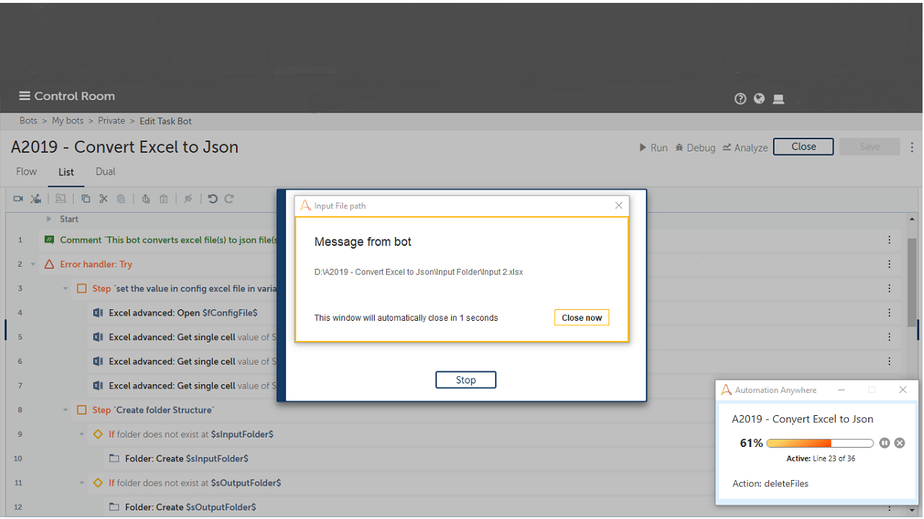Click the globe language icon

click(759, 99)
